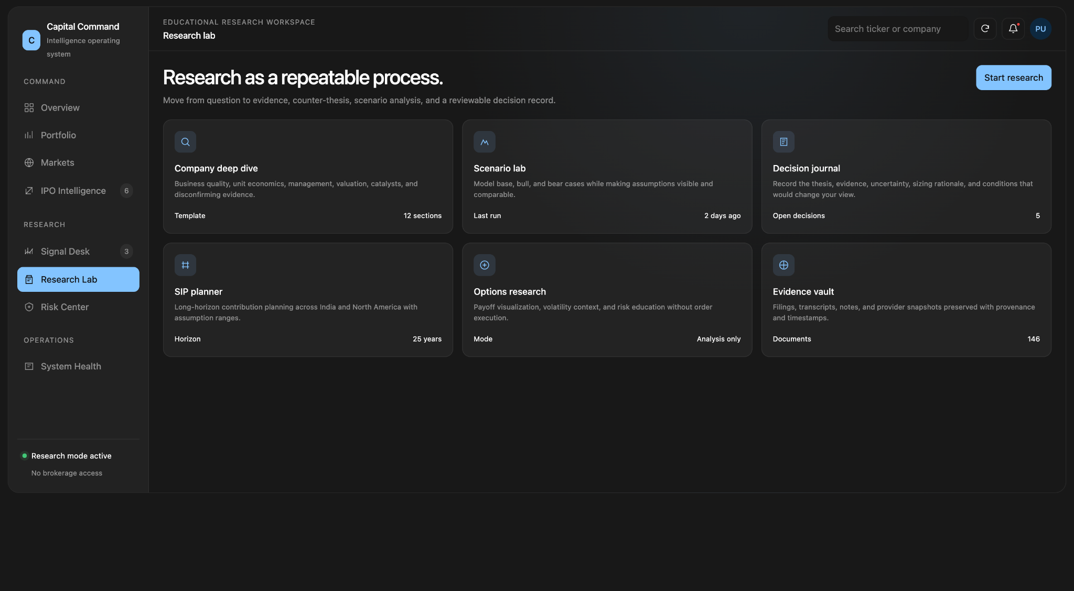
Task: Click the 'Research mode active' status text
Action: [71, 456]
